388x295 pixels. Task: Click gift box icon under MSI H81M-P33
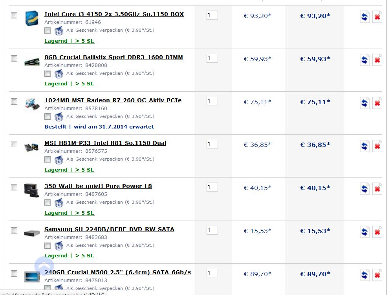pyautogui.click(x=59, y=160)
